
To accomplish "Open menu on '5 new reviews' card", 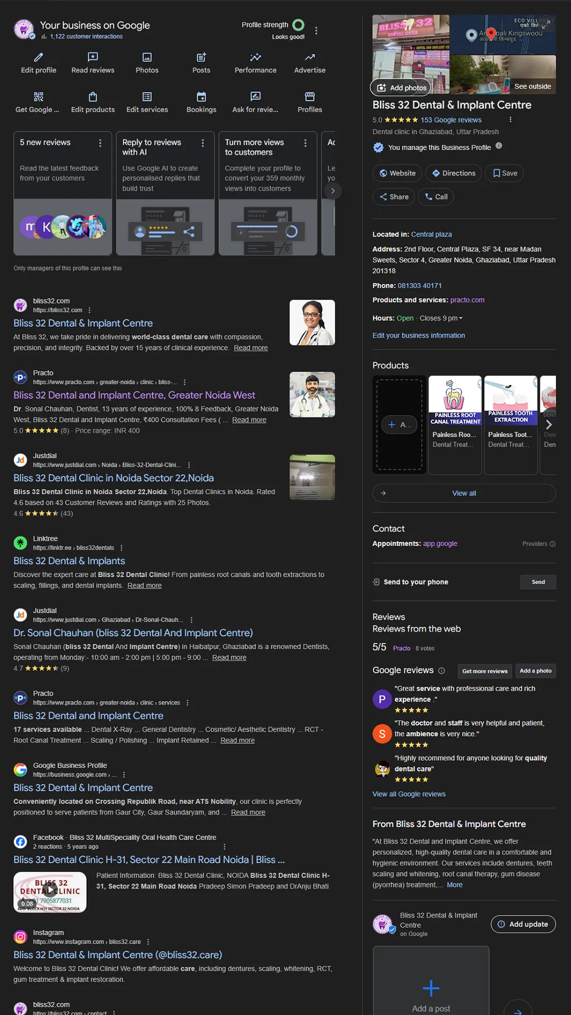I will 100,143.
